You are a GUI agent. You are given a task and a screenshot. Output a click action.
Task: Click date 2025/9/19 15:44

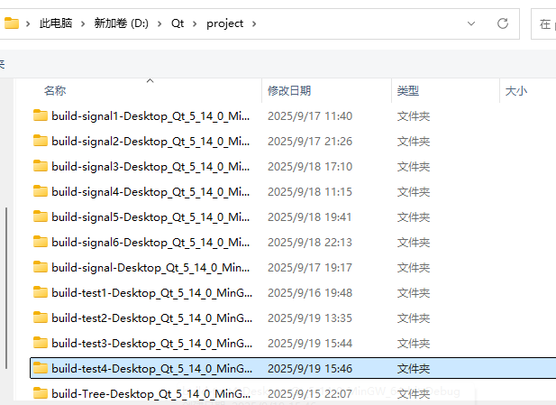(x=310, y=344)
